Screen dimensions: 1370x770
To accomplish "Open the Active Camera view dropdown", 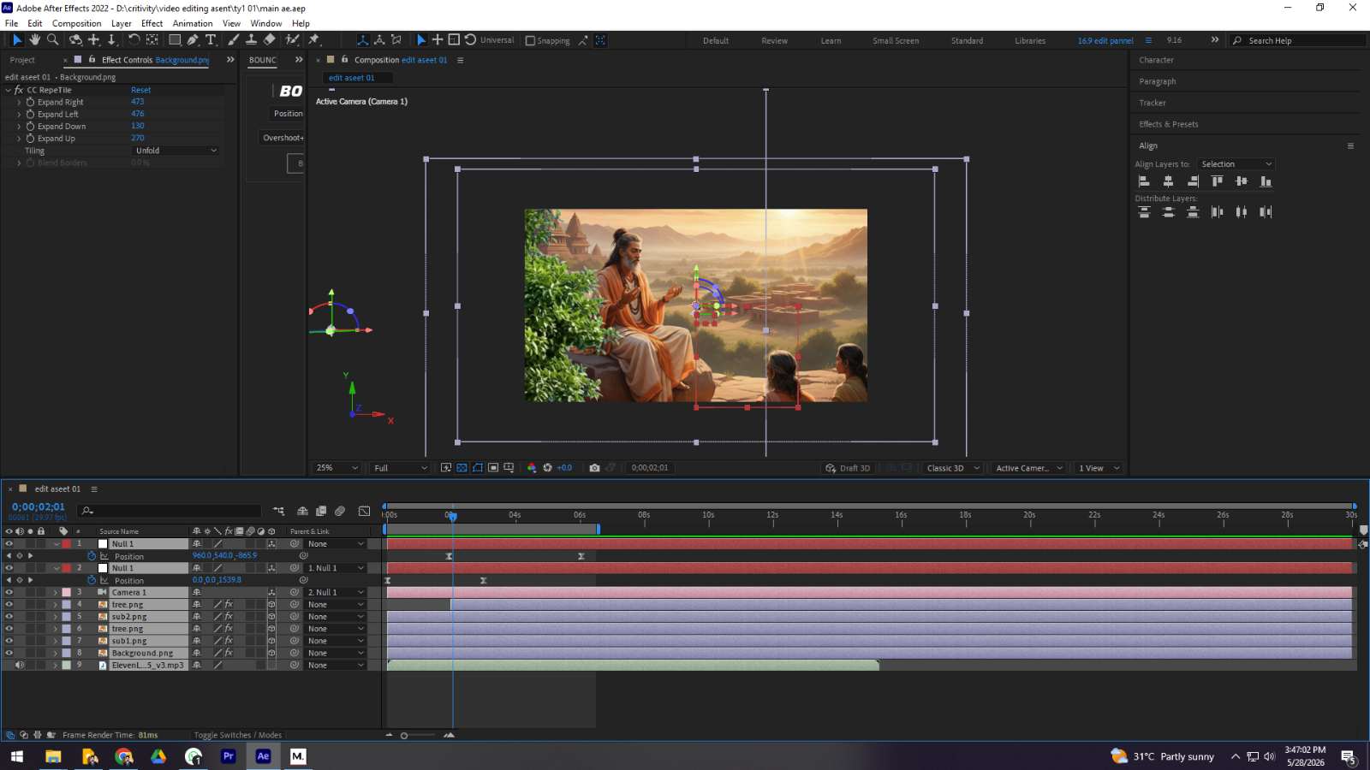I will [x=1029, y=468].
